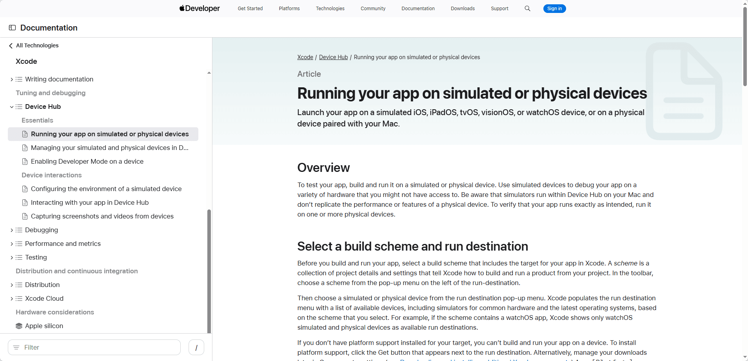Open the Apple silicon sidebar item
Viewport: 748px width, 361px height.
coord(44,326)
